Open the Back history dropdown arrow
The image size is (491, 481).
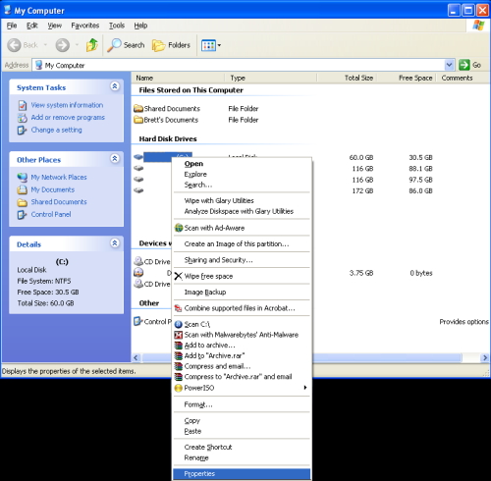coord(45,45)
